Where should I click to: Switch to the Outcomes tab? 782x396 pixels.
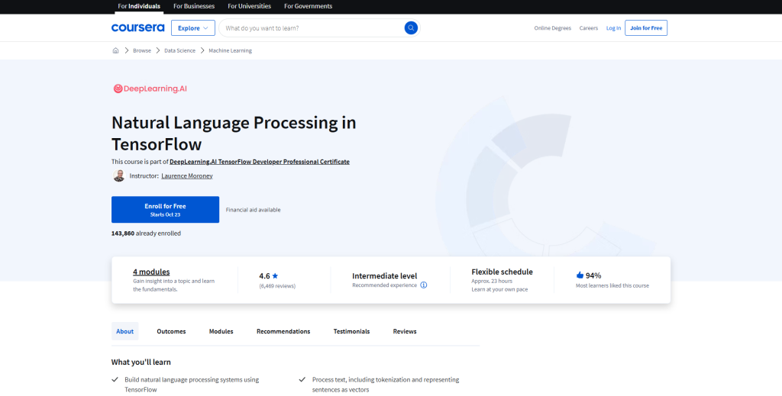click(x=171, y=331)
